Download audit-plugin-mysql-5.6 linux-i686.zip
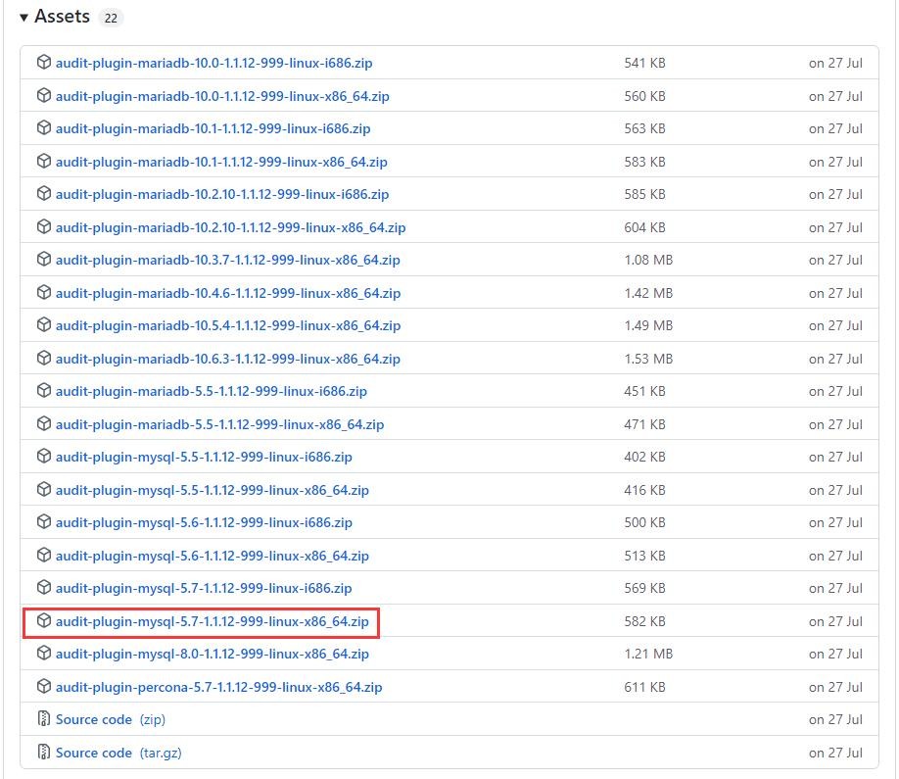Image resolution: width=899 pixels, height=779 pixels. point(204,523)
